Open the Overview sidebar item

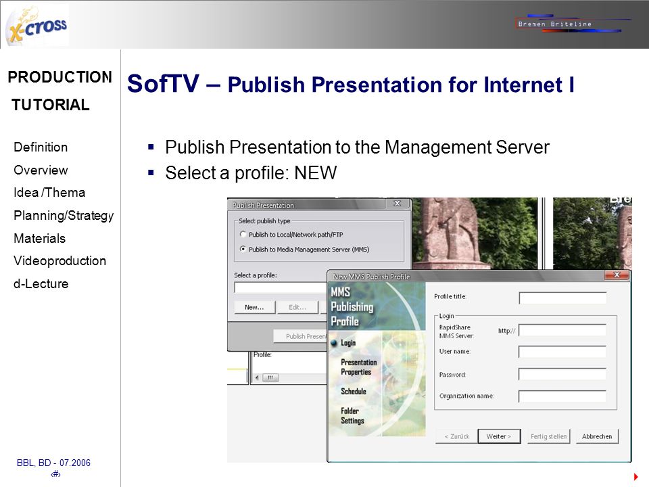click(41, 170)
